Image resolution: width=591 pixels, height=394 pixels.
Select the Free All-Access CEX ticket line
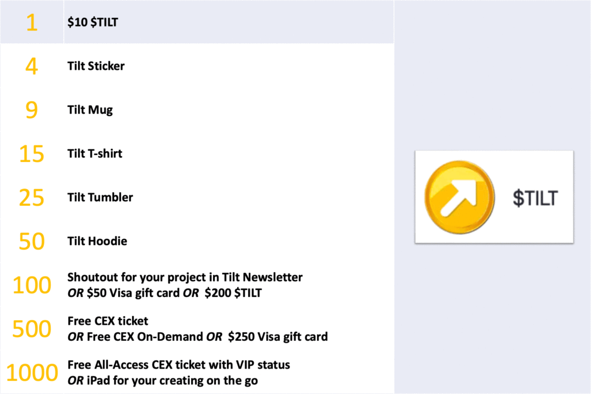click(178, 365)
